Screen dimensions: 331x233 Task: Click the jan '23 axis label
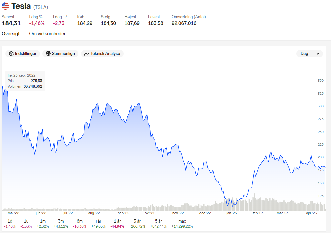pos(231,213)
